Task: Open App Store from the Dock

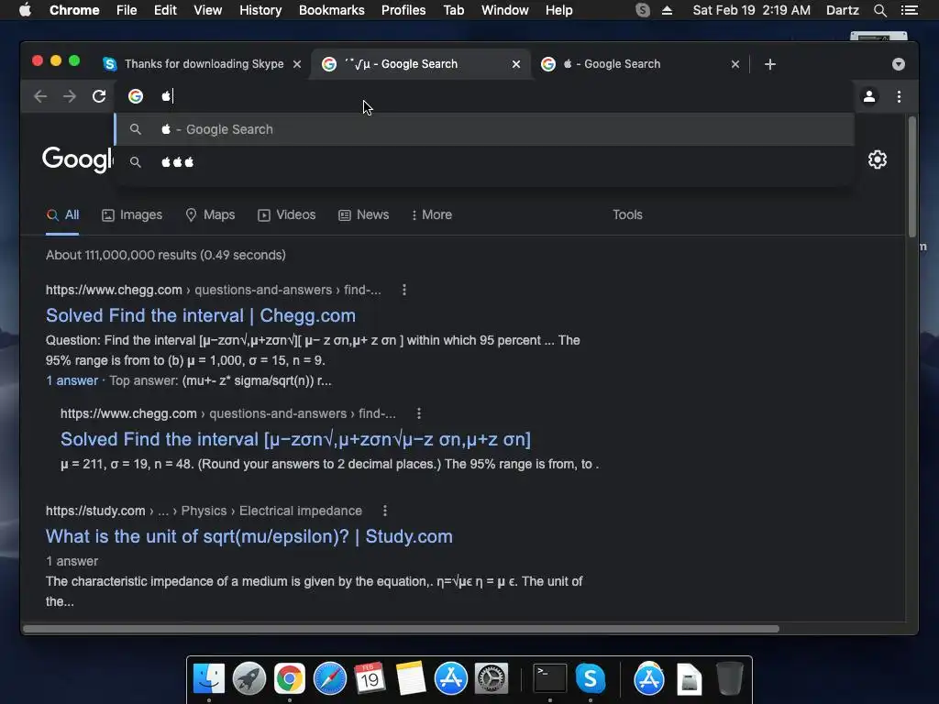Action: click(451, 678)
